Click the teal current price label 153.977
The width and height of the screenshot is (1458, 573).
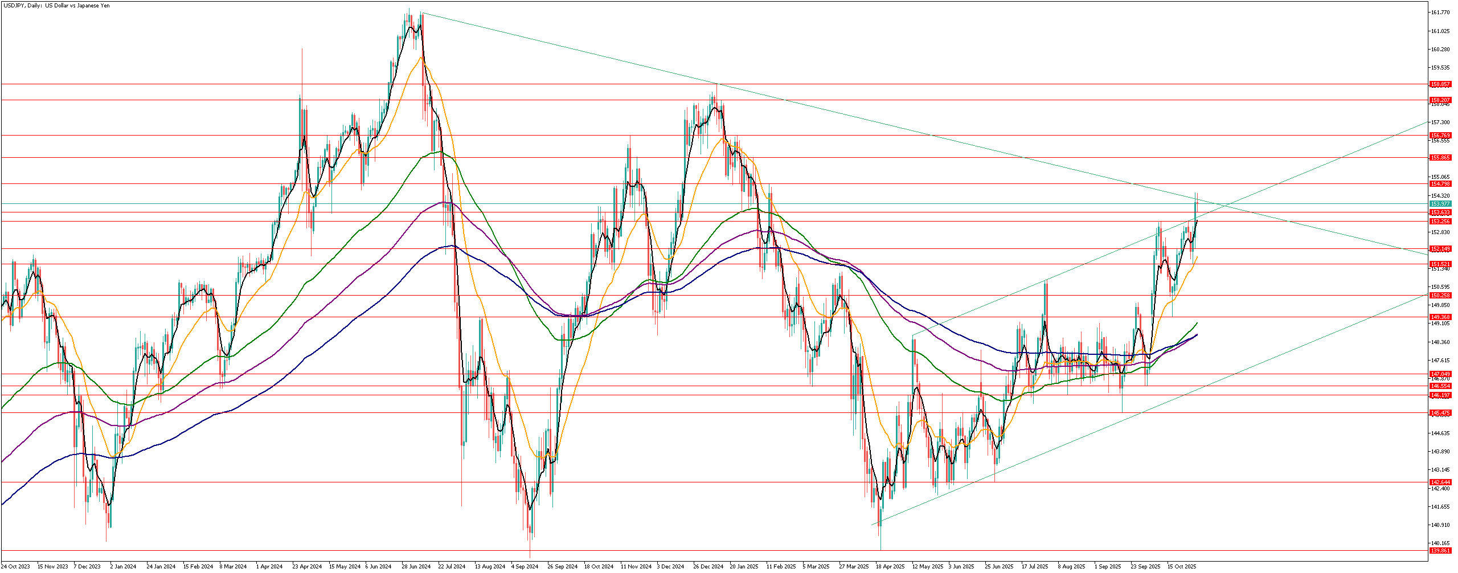click(1440, 204)
